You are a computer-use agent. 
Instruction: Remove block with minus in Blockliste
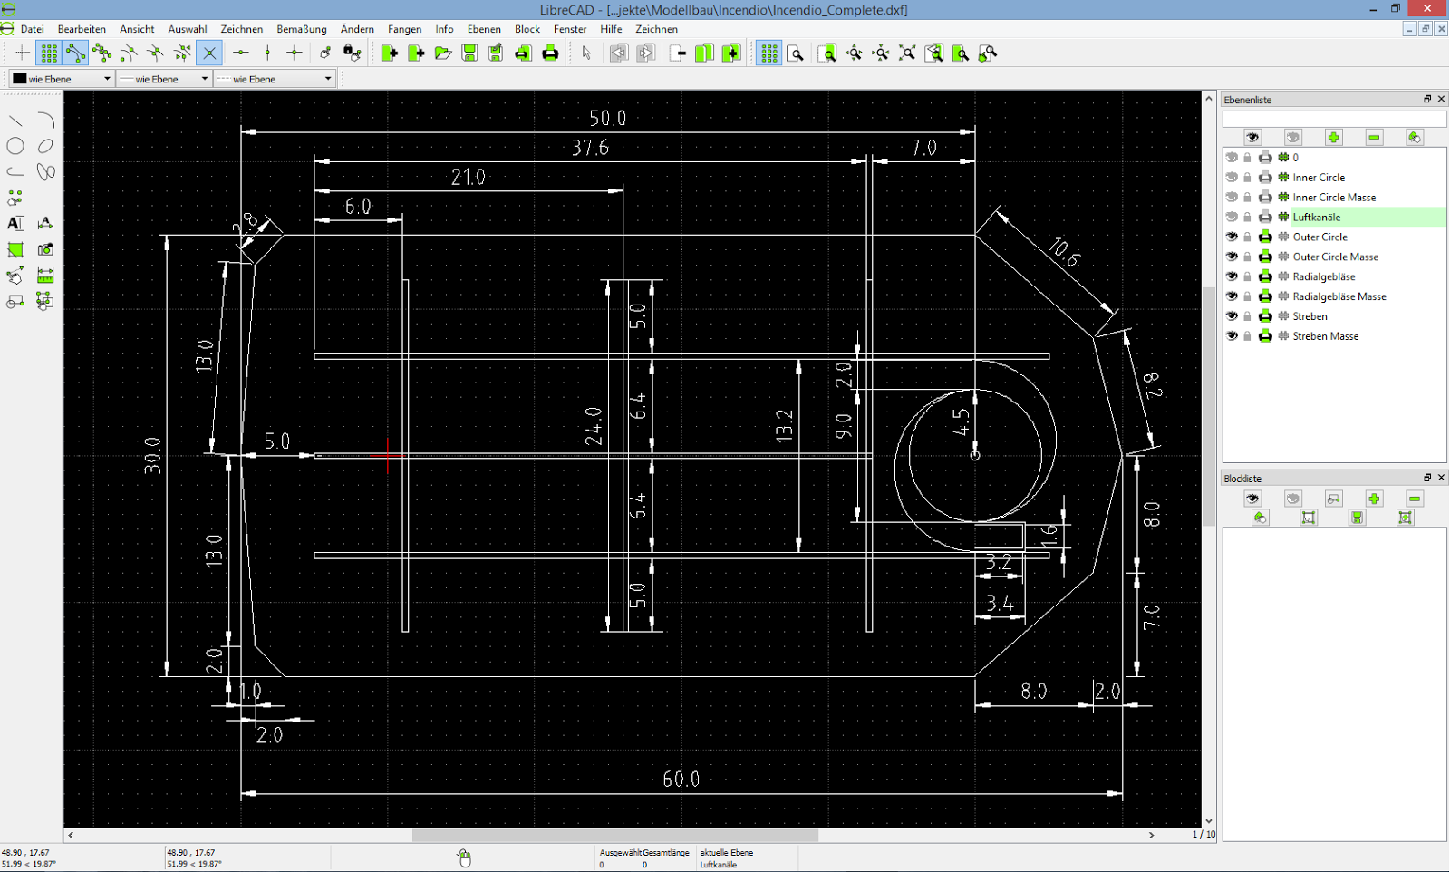[1415, 499]
